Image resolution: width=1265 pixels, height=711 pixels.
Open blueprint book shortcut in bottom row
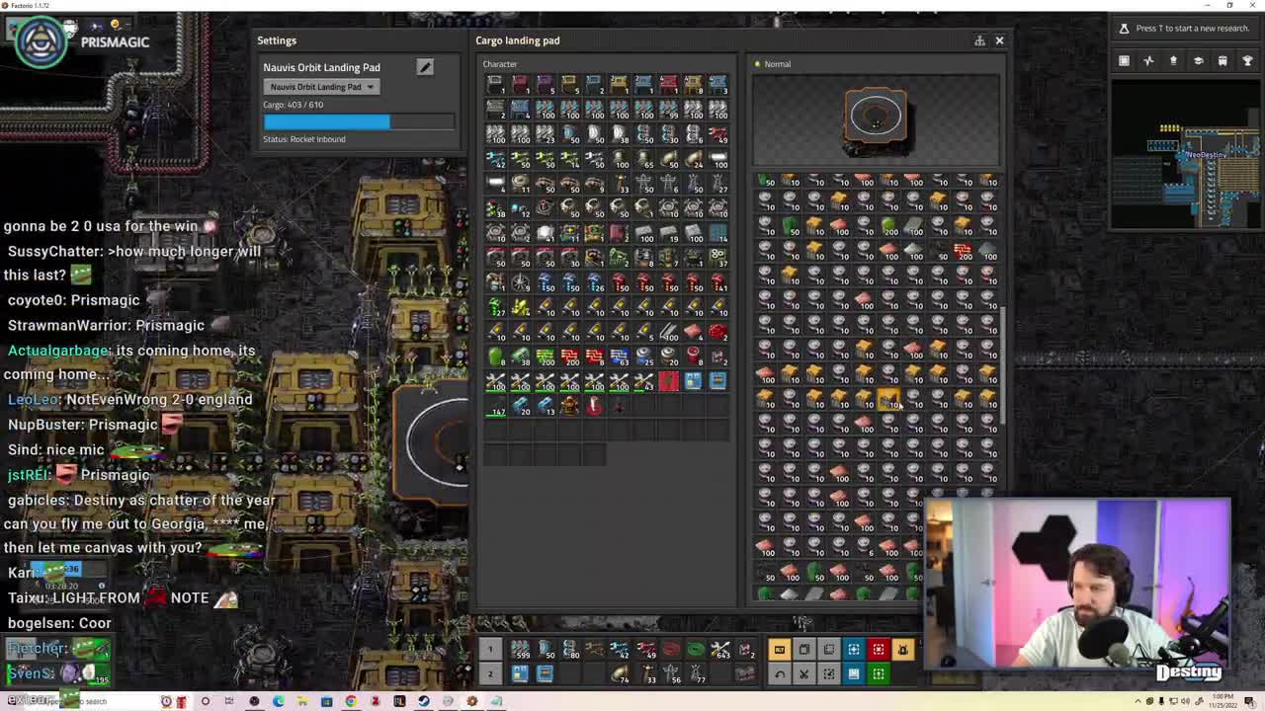pyautogui.click(x=853, y=673)
